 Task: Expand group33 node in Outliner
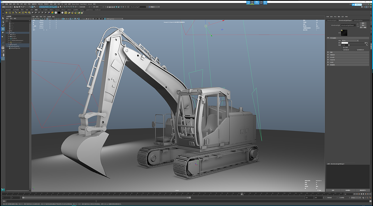[9, 44]
